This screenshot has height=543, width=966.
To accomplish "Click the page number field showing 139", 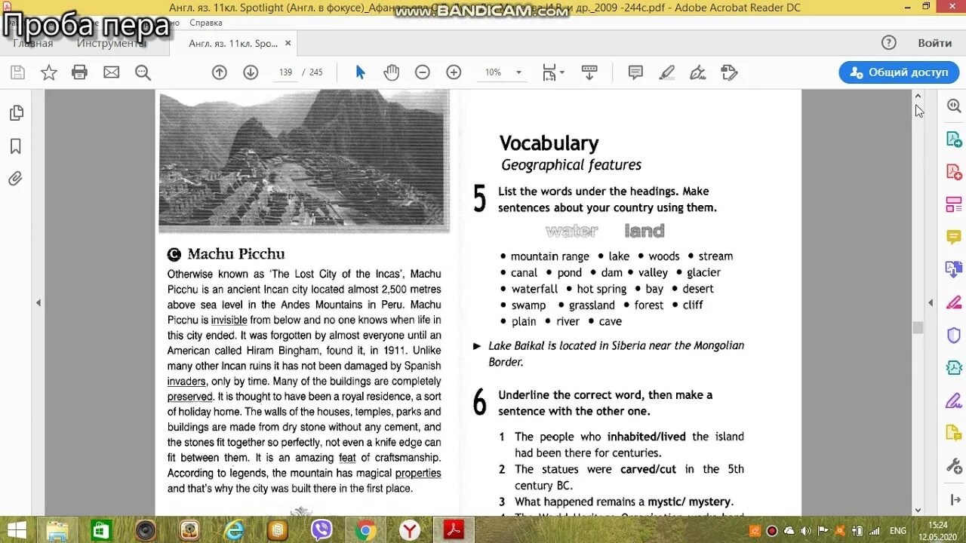I will pyautogui.click(x=285, y=72).
